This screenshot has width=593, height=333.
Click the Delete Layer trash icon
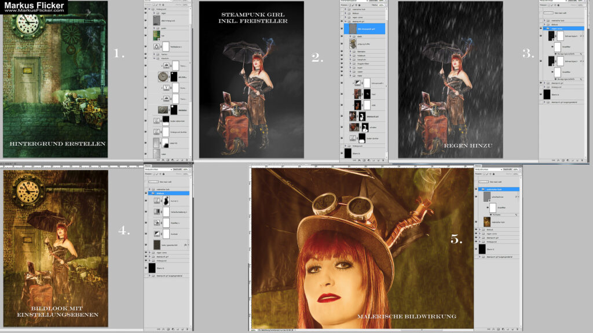(186, 329)
